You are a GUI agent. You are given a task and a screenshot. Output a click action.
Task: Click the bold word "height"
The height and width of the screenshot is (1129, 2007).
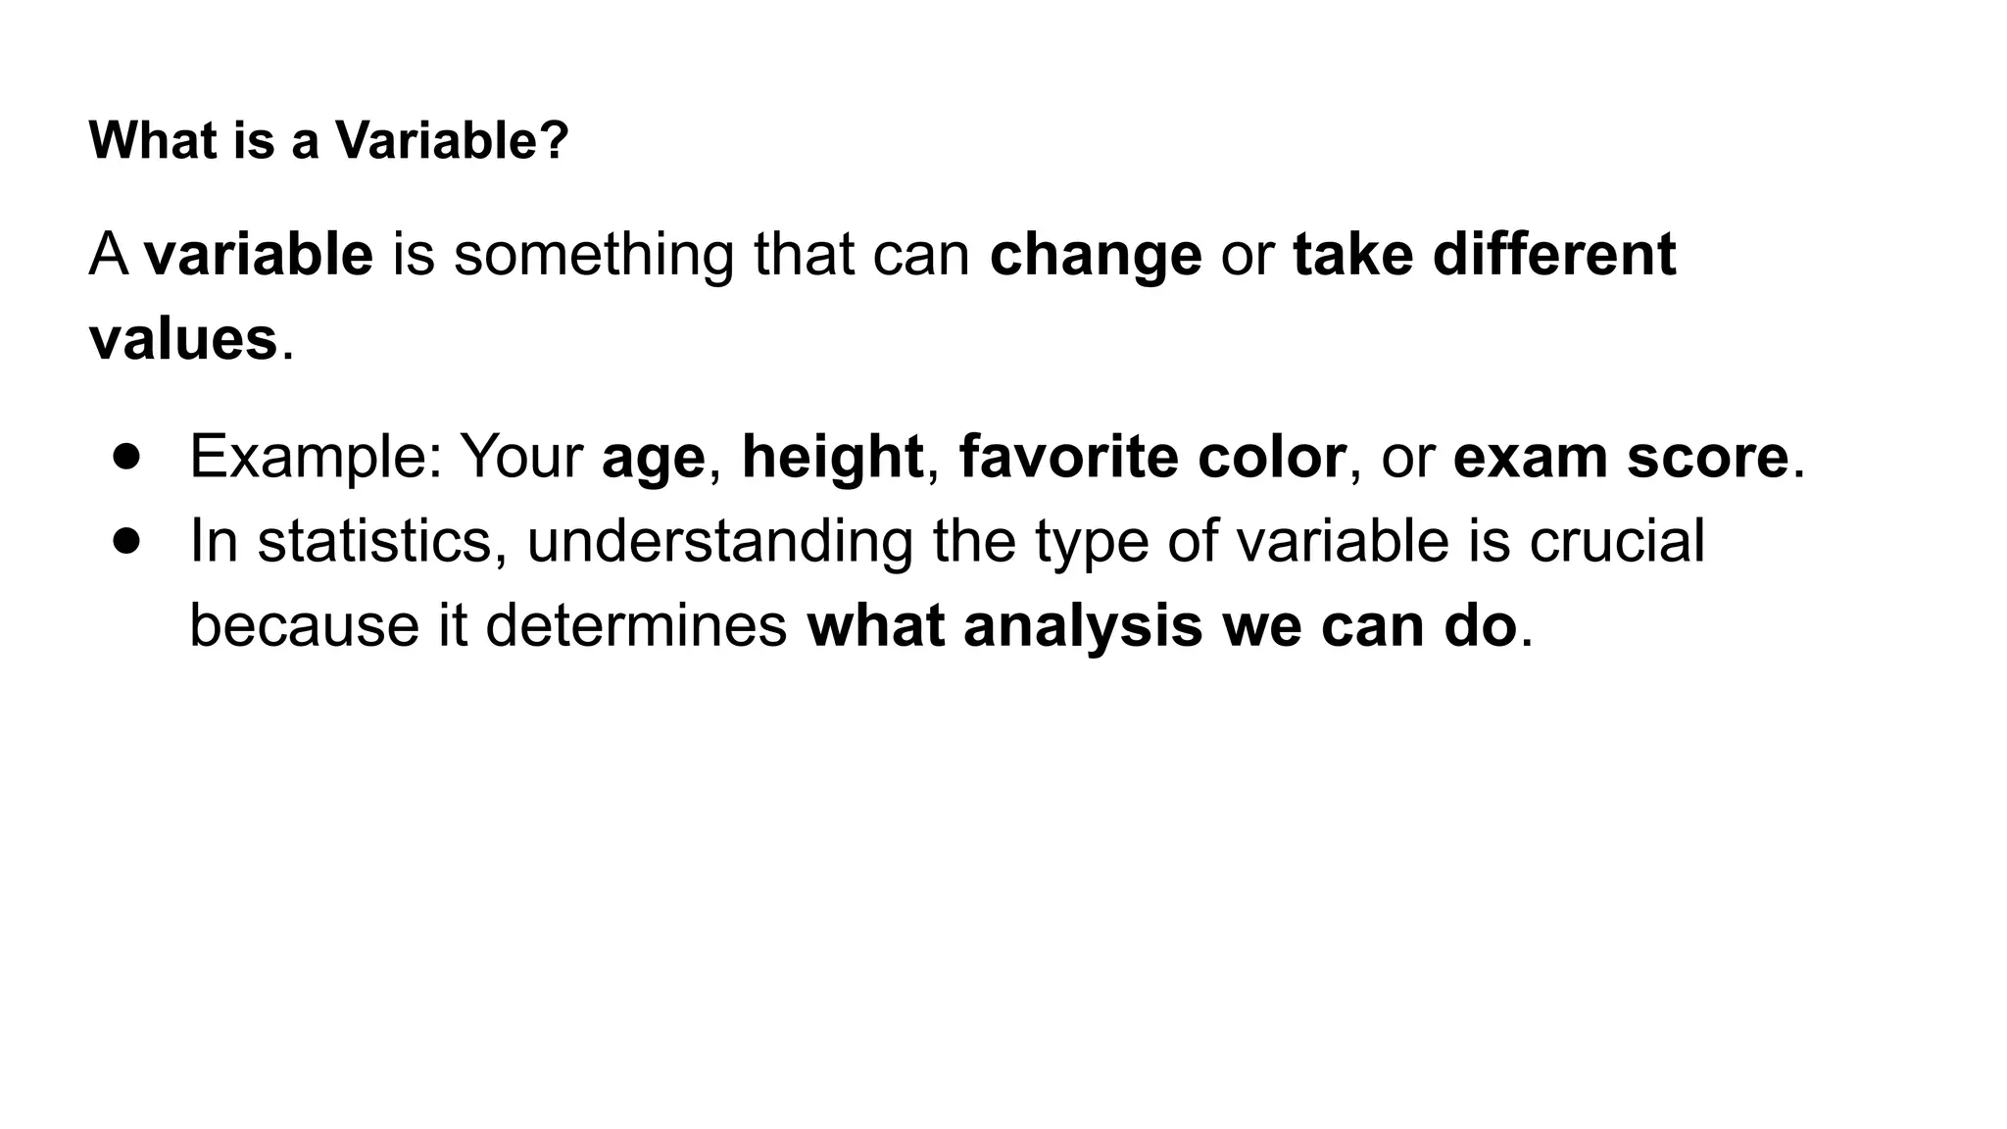point(832,457)
